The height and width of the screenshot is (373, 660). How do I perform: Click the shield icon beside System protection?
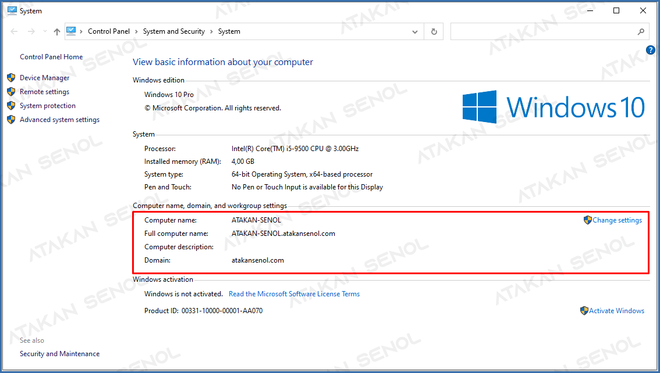click(x=12, y=105)
